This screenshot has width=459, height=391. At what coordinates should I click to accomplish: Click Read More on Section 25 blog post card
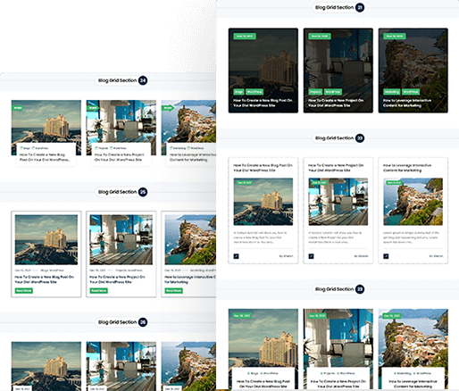24,291
